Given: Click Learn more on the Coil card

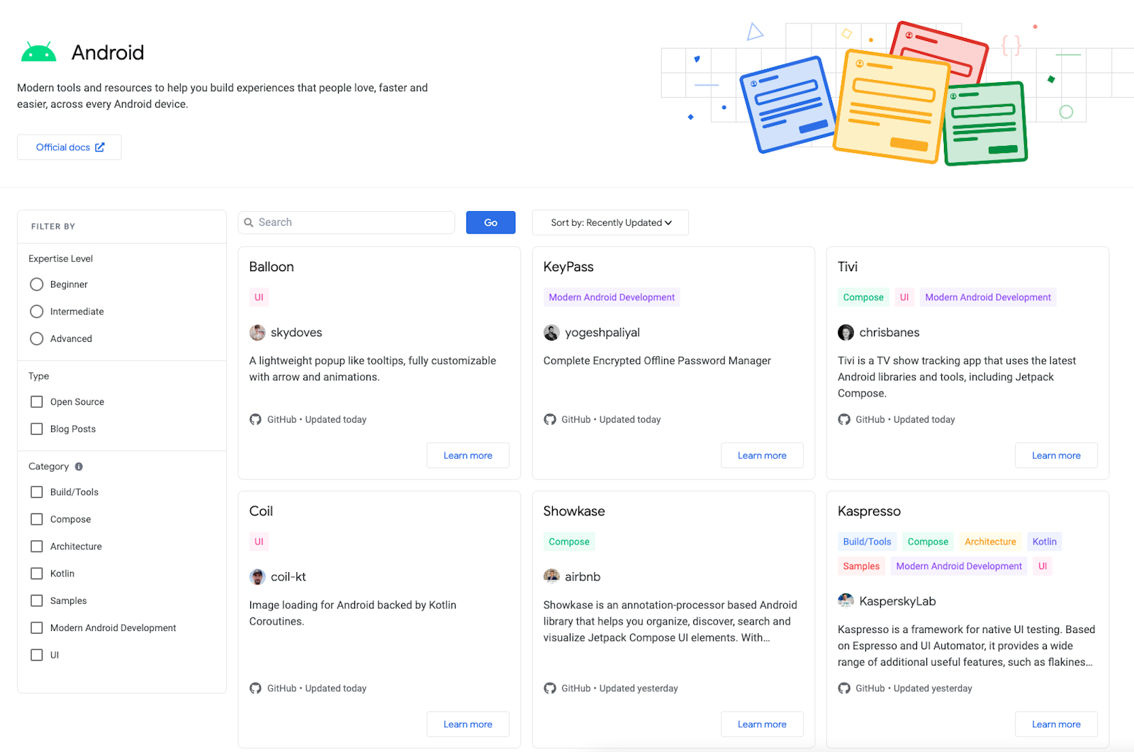Looking at the screenshot, I should [x=468, y=724].
